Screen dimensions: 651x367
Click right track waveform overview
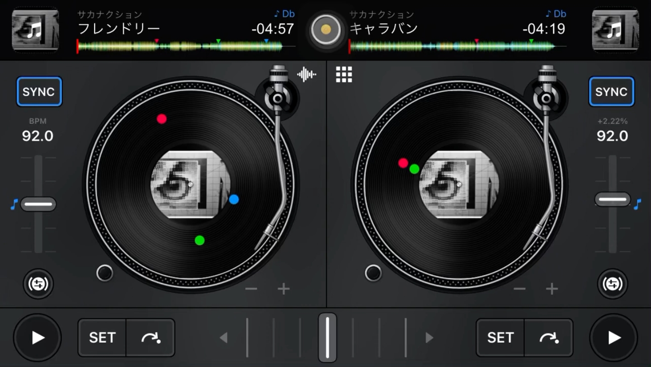pos(457,46)
